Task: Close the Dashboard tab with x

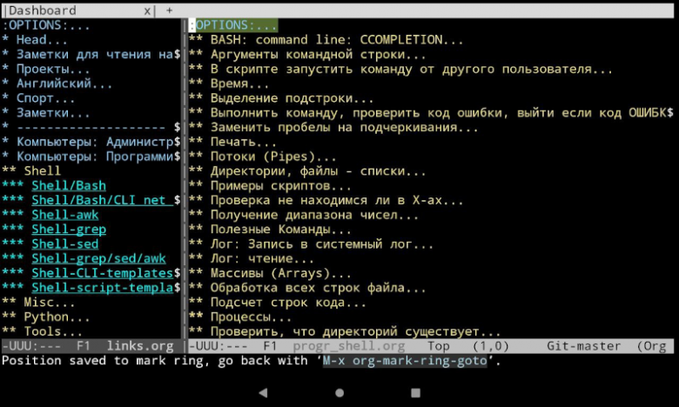Action: [147, 10]
